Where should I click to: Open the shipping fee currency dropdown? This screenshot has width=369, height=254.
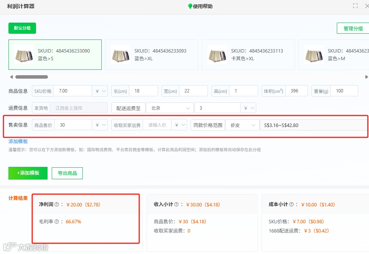[x=248, y=108]
